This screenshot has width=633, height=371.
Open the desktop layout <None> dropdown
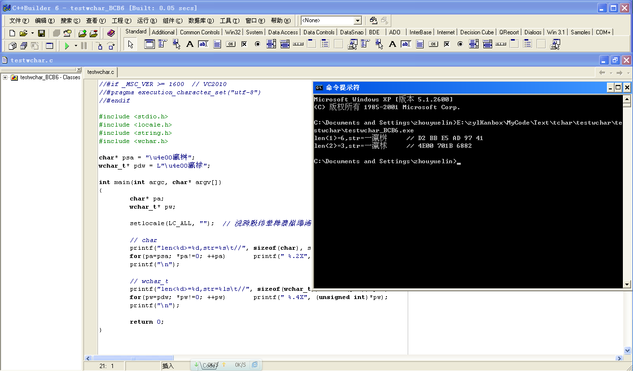click(x=358, y=20)
